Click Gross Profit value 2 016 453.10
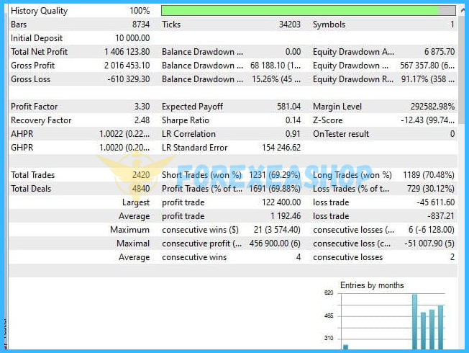Viewport: 469px width, 353px height. [x=127, y=66]
